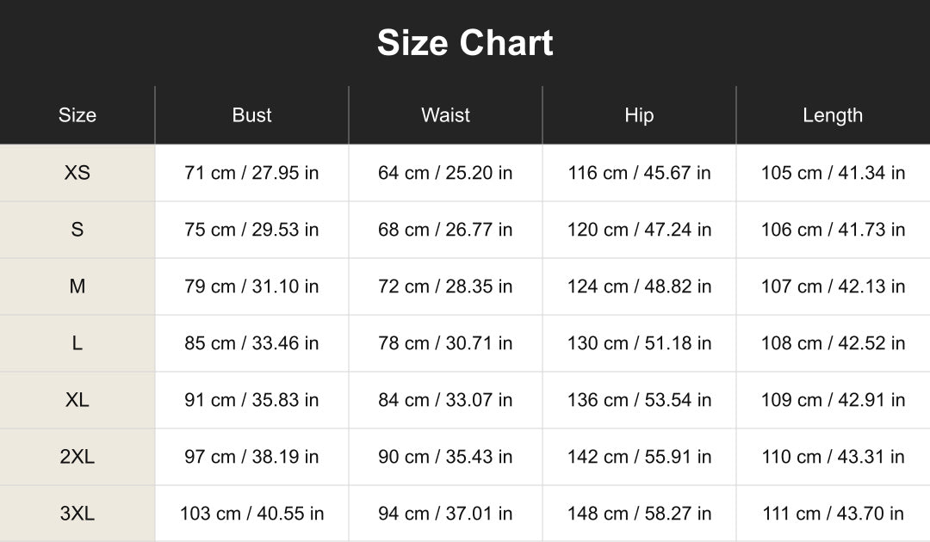Click the Waist column header
Image resolution: width=930 pixels, height=542 pixels.
(445, 115)
